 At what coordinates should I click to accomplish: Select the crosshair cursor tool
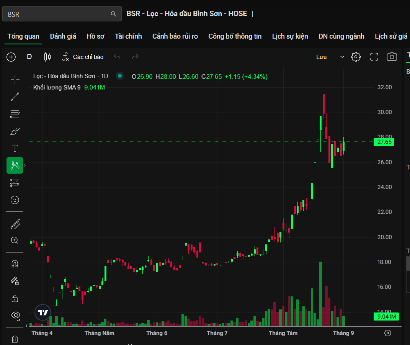tap(15, 80)
